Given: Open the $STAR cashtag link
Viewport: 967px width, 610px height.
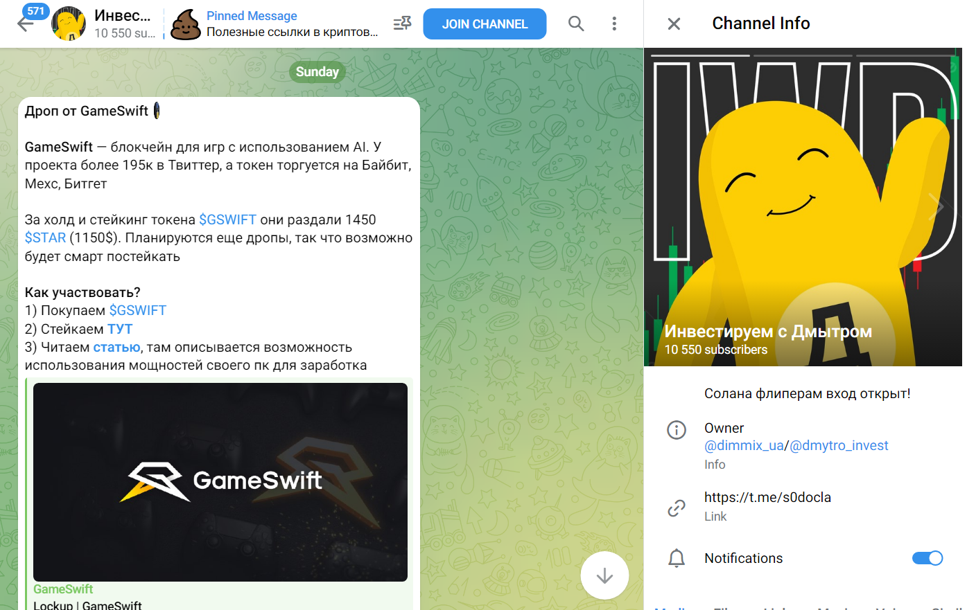Looking at the screenshot, I should click(45, 237).
